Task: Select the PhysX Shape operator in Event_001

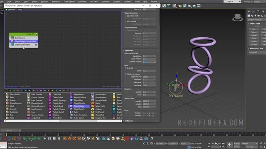Action: click(x=24, y=41)
